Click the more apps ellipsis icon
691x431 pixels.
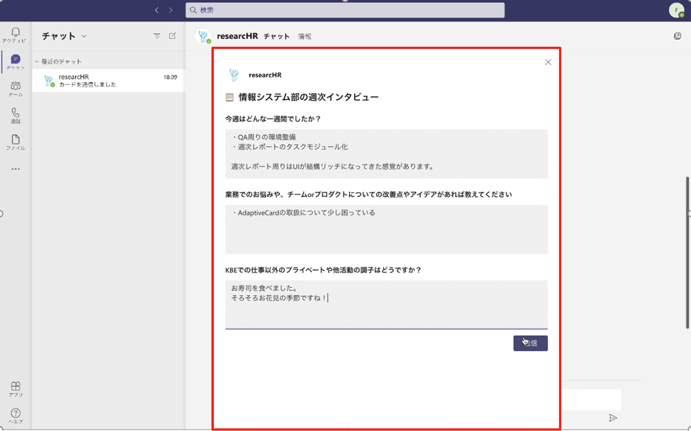pos(16,169)
